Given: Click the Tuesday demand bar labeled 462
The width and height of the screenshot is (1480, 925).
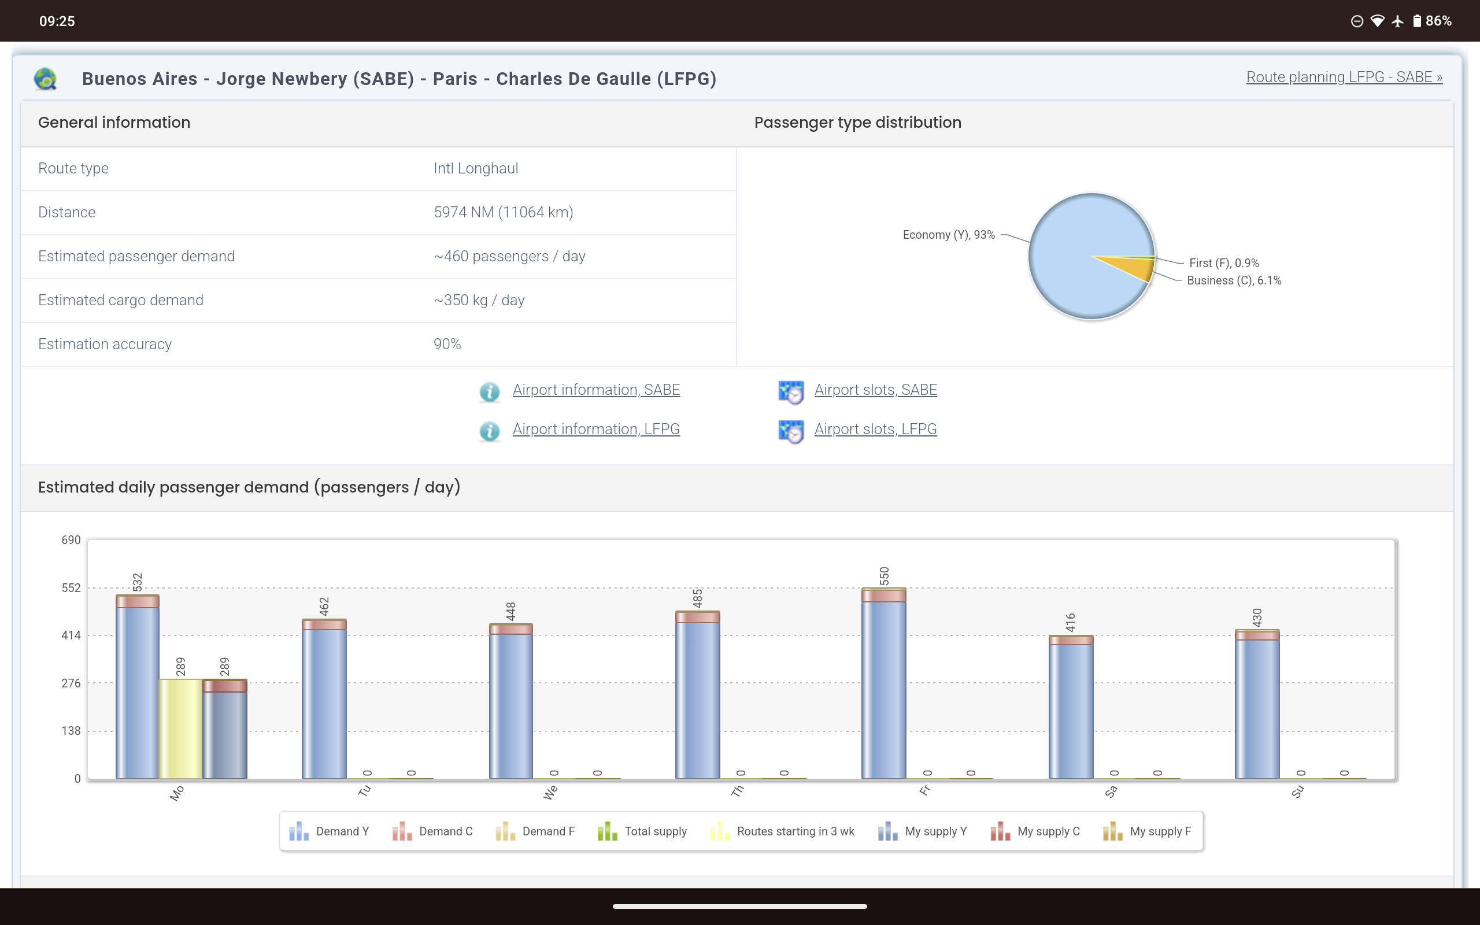Looking at the screenshot, I should pyautogui.click(x=324, y=698).
